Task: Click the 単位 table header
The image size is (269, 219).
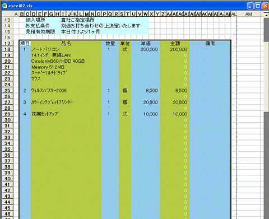Action: click(125, 44)
